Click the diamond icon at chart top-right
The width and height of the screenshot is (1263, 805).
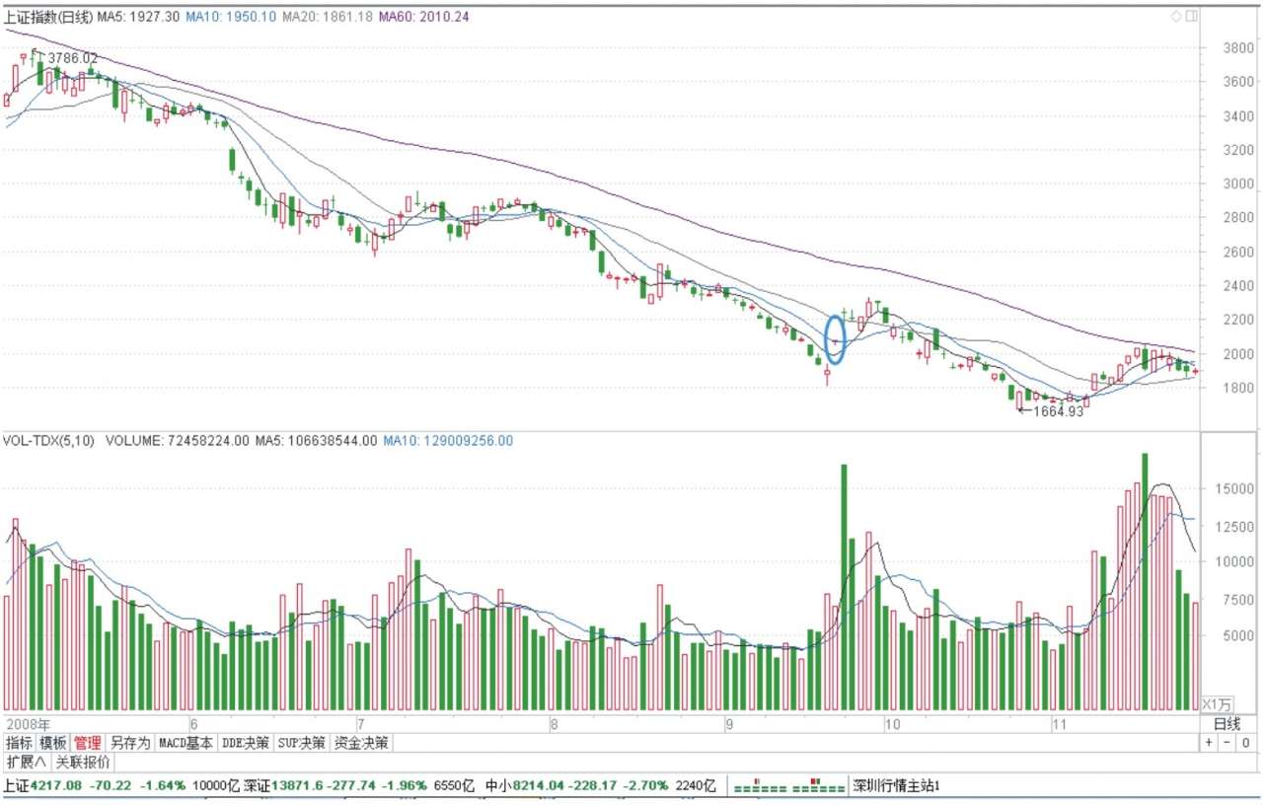1176,17
